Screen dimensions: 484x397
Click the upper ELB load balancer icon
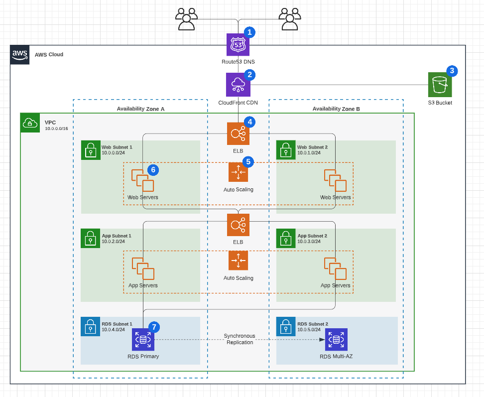click(x=238, y=133)
